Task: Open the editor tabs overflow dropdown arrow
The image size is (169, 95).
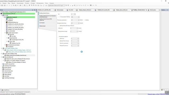Action: pos(159,10)
